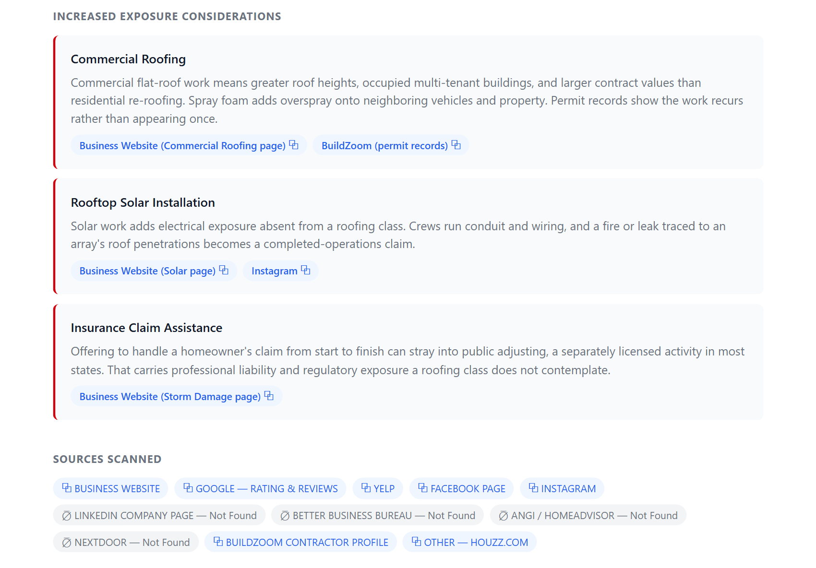Open Business Website (Solar page) link

(154, 271)
